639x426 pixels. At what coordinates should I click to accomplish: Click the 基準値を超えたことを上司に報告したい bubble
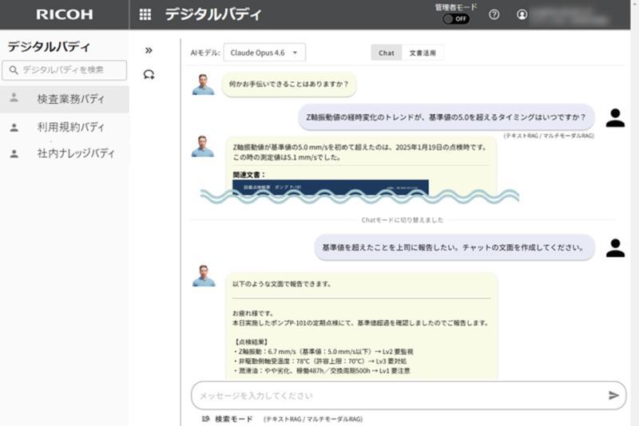click(454, 247)
